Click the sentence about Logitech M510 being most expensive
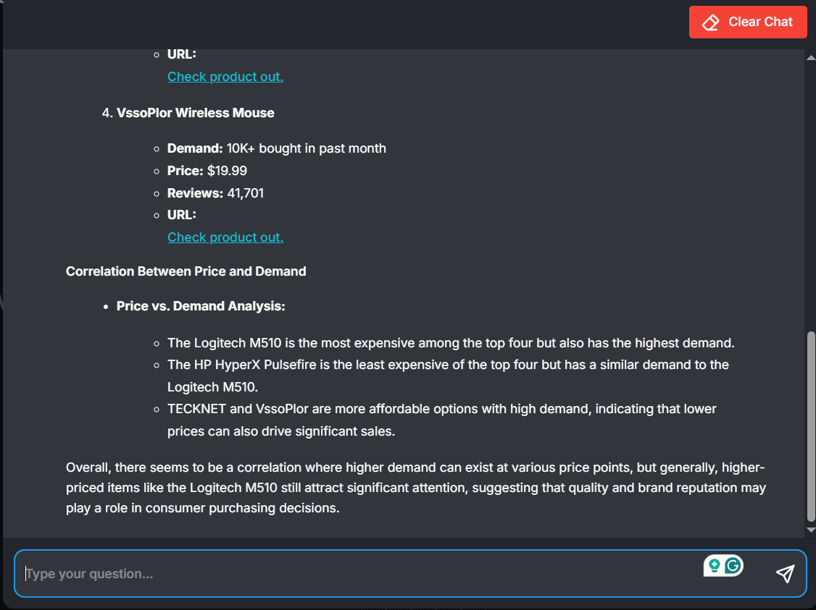This screenshot has width=816, height=610. [451, 343]
